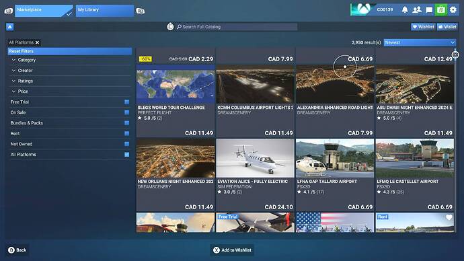Toggle the Rent filter checkbox

click(126, 133)
